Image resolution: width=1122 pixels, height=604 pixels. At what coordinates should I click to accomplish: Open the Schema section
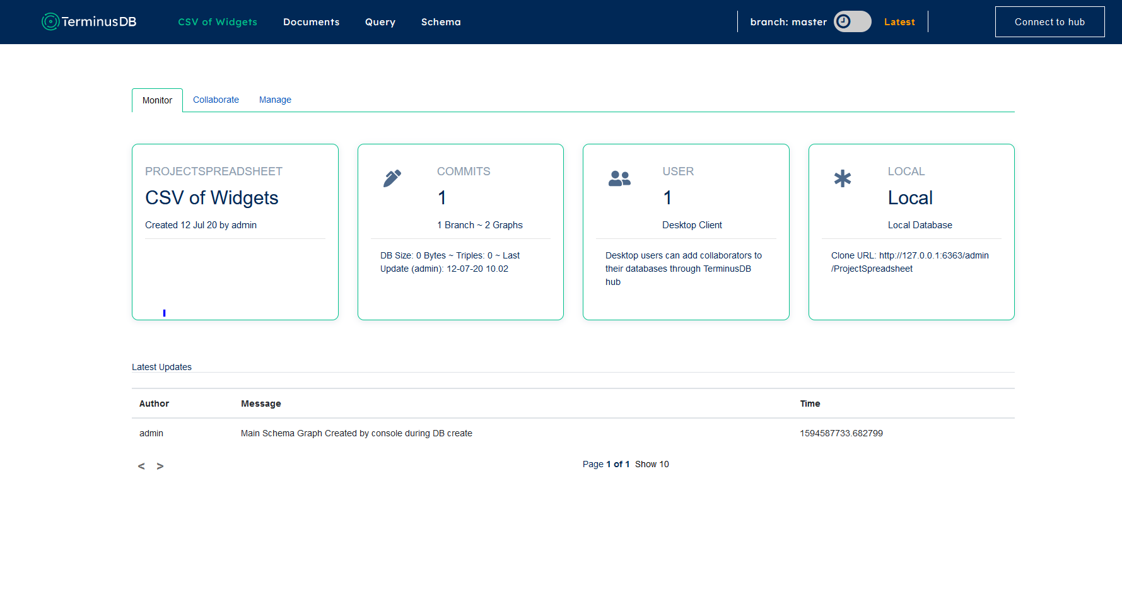[x=440, y=21]
